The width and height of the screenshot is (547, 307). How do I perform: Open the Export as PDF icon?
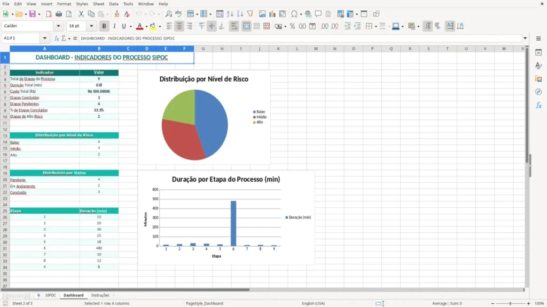pos(49,14)
